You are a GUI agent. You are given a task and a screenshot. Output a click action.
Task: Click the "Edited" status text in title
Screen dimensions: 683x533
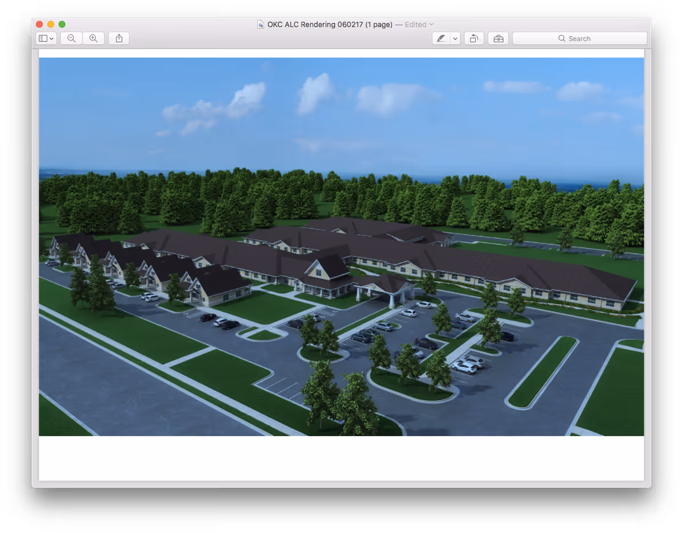[x=415, y=24]
